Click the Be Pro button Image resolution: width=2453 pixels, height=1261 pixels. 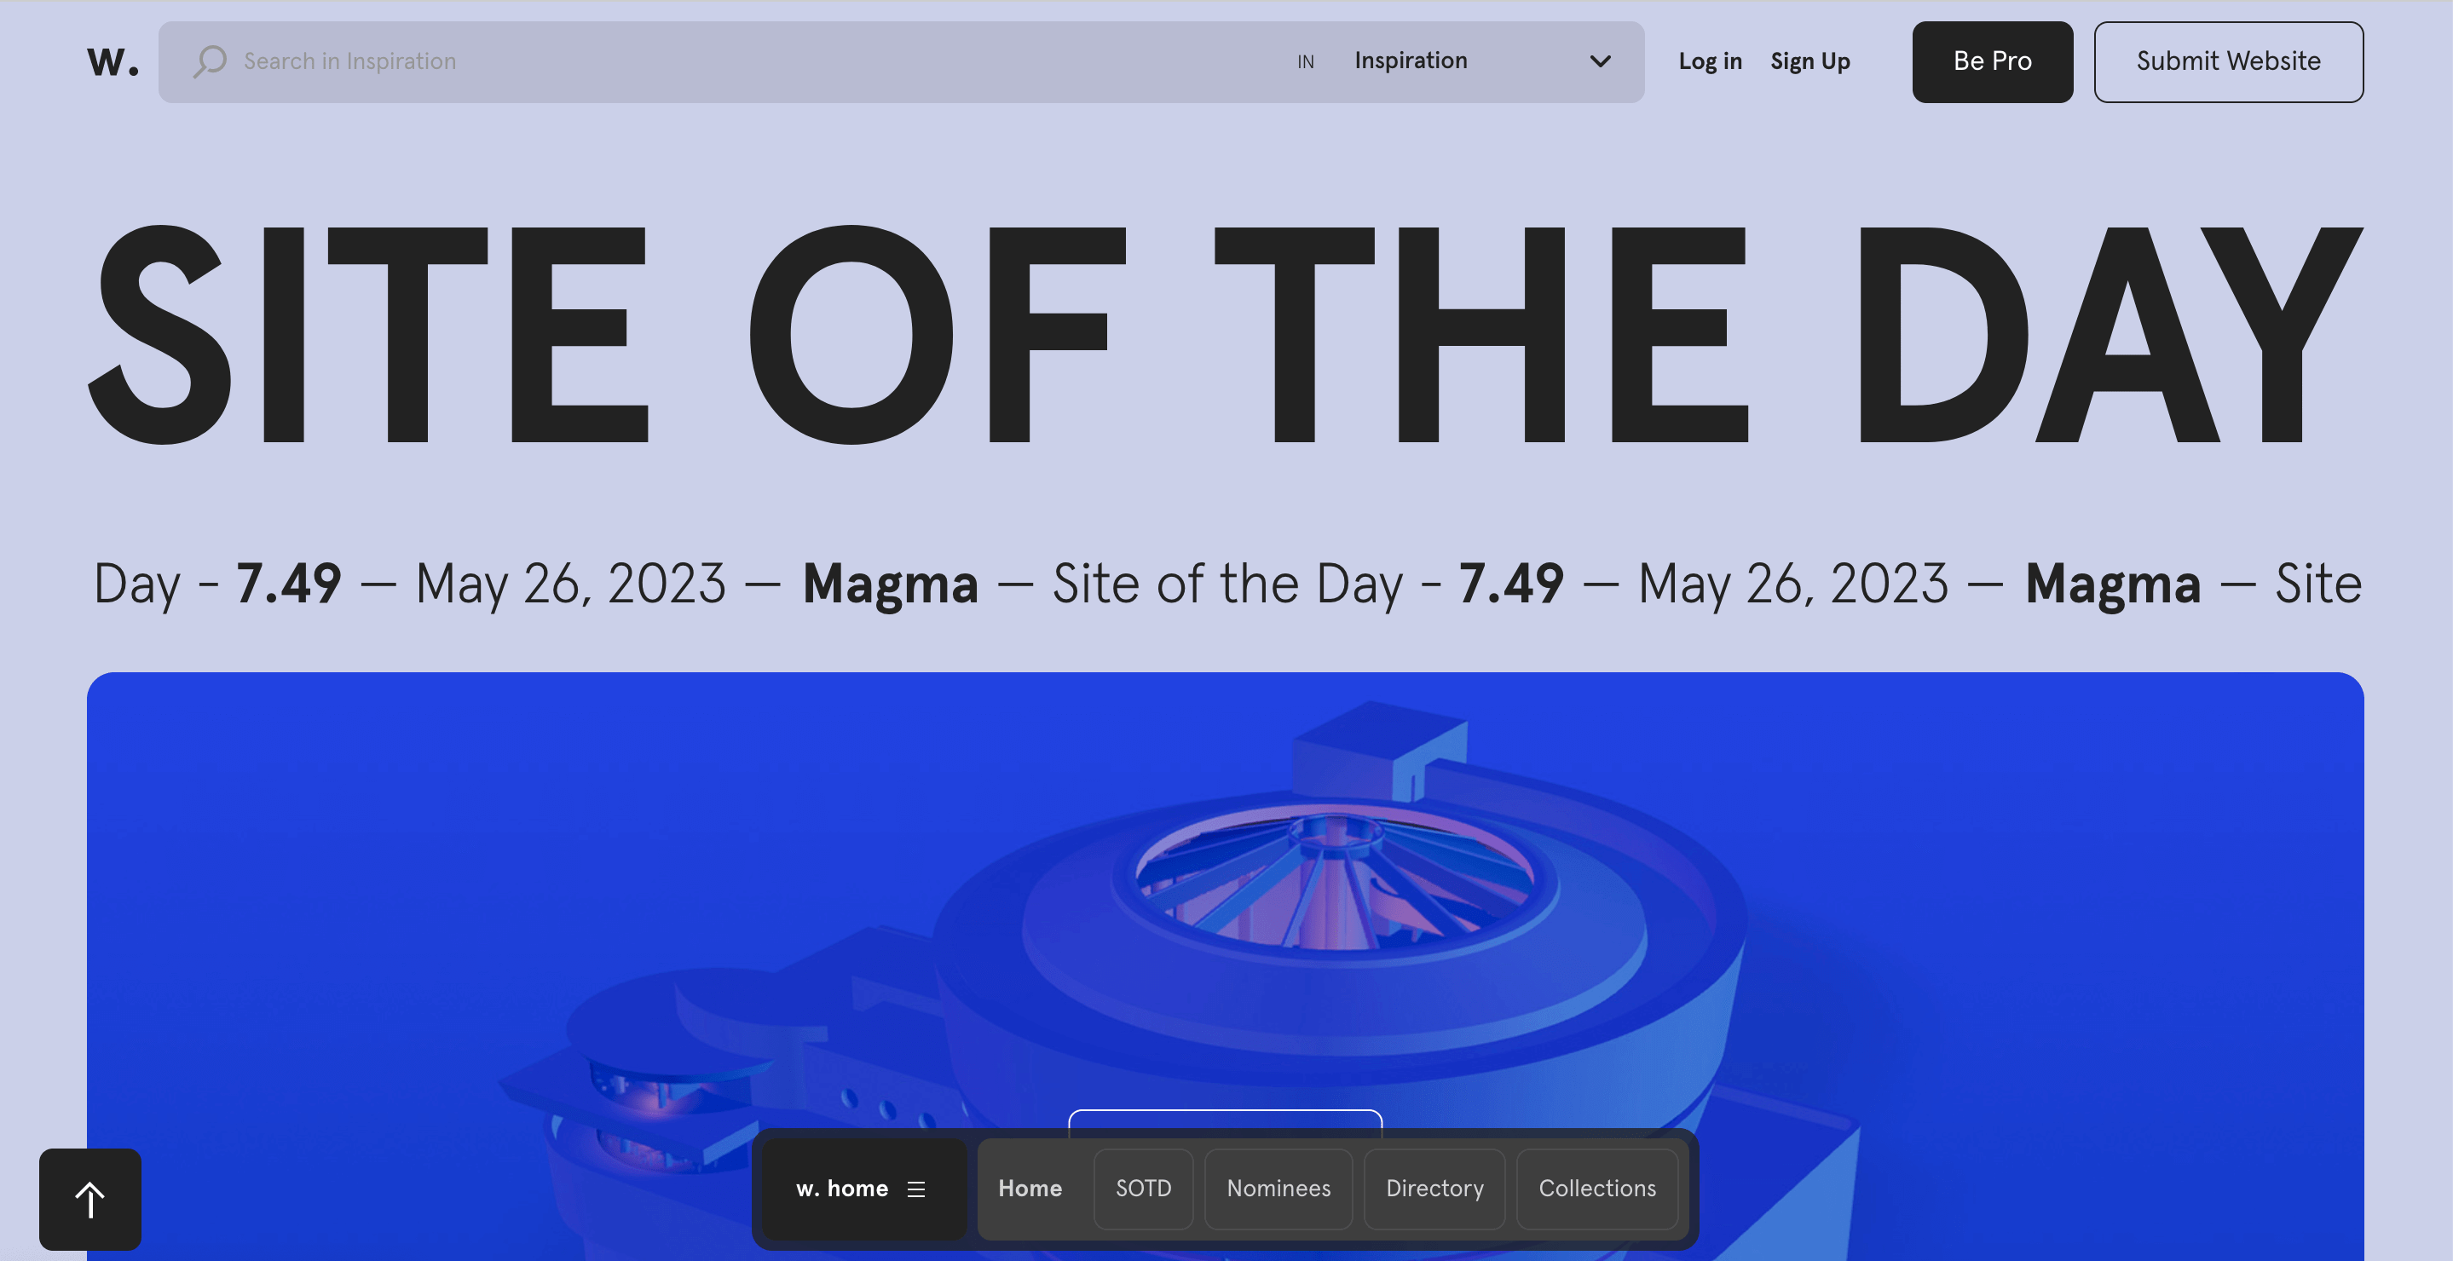coord(1991,62)
